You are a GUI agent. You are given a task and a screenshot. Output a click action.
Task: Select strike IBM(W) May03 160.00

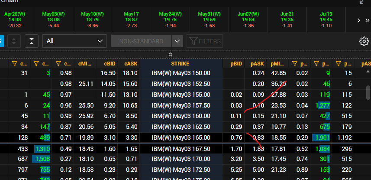tap(181, 116)
